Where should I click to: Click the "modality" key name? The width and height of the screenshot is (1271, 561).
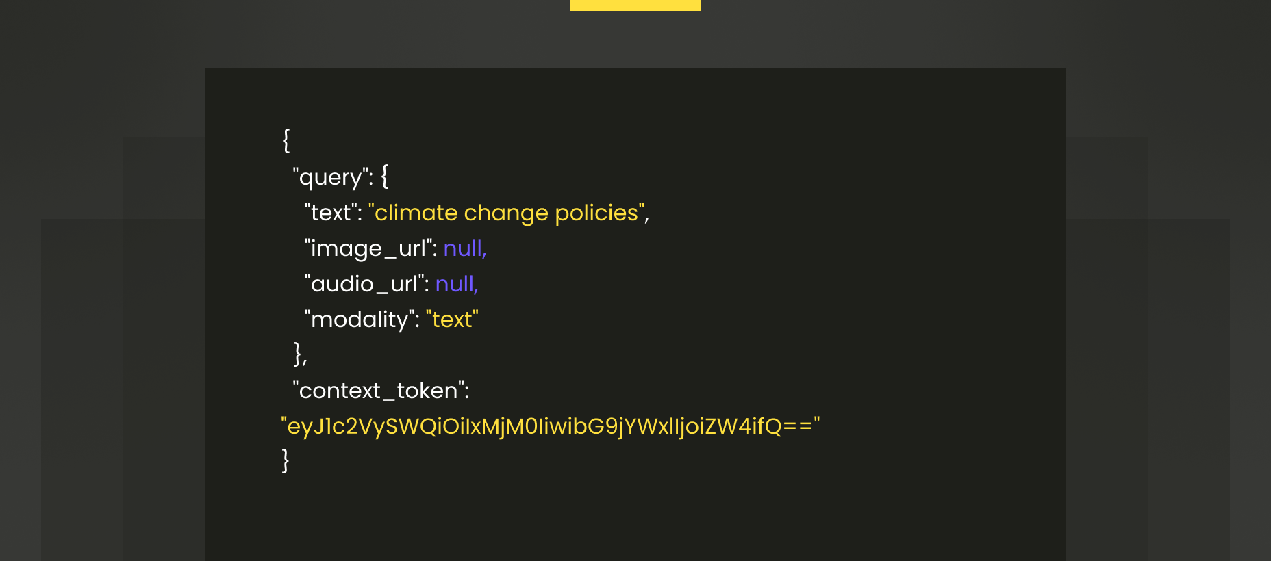(x=360, y=319)
